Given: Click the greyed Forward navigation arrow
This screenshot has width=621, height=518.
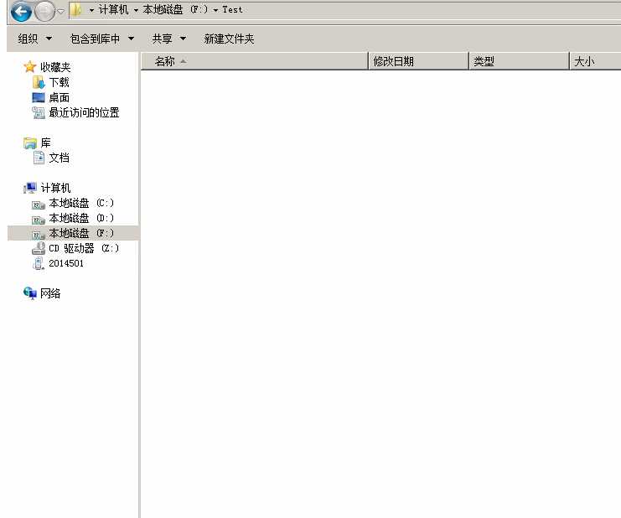Looking at the screenshot, I should (x=44, y=11).
